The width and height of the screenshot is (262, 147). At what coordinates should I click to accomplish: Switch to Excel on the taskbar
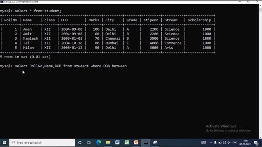pyautogui.click(x=126, y=143)
